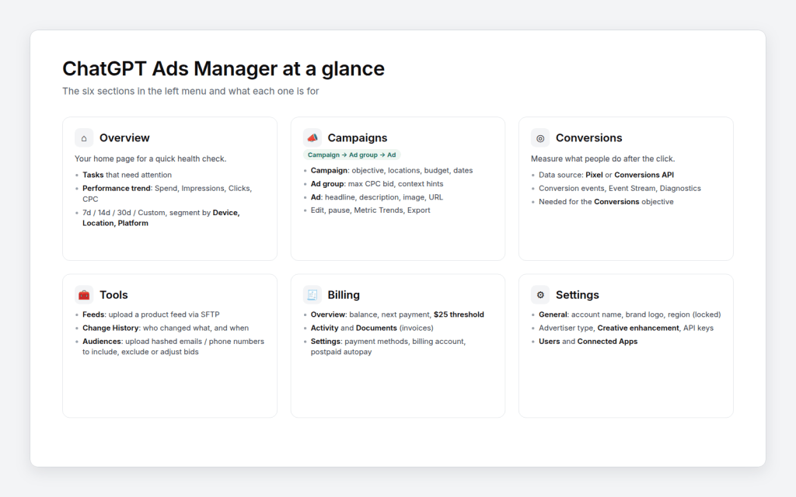The width and height of the screenshot is (796, 497).
Task: Click 'Your home page for a quick health check.'
Action: coord(150,158)
